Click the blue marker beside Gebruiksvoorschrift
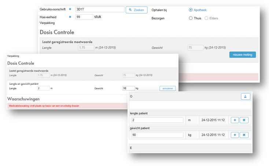The image size is (269, 166). coord(70,9)
